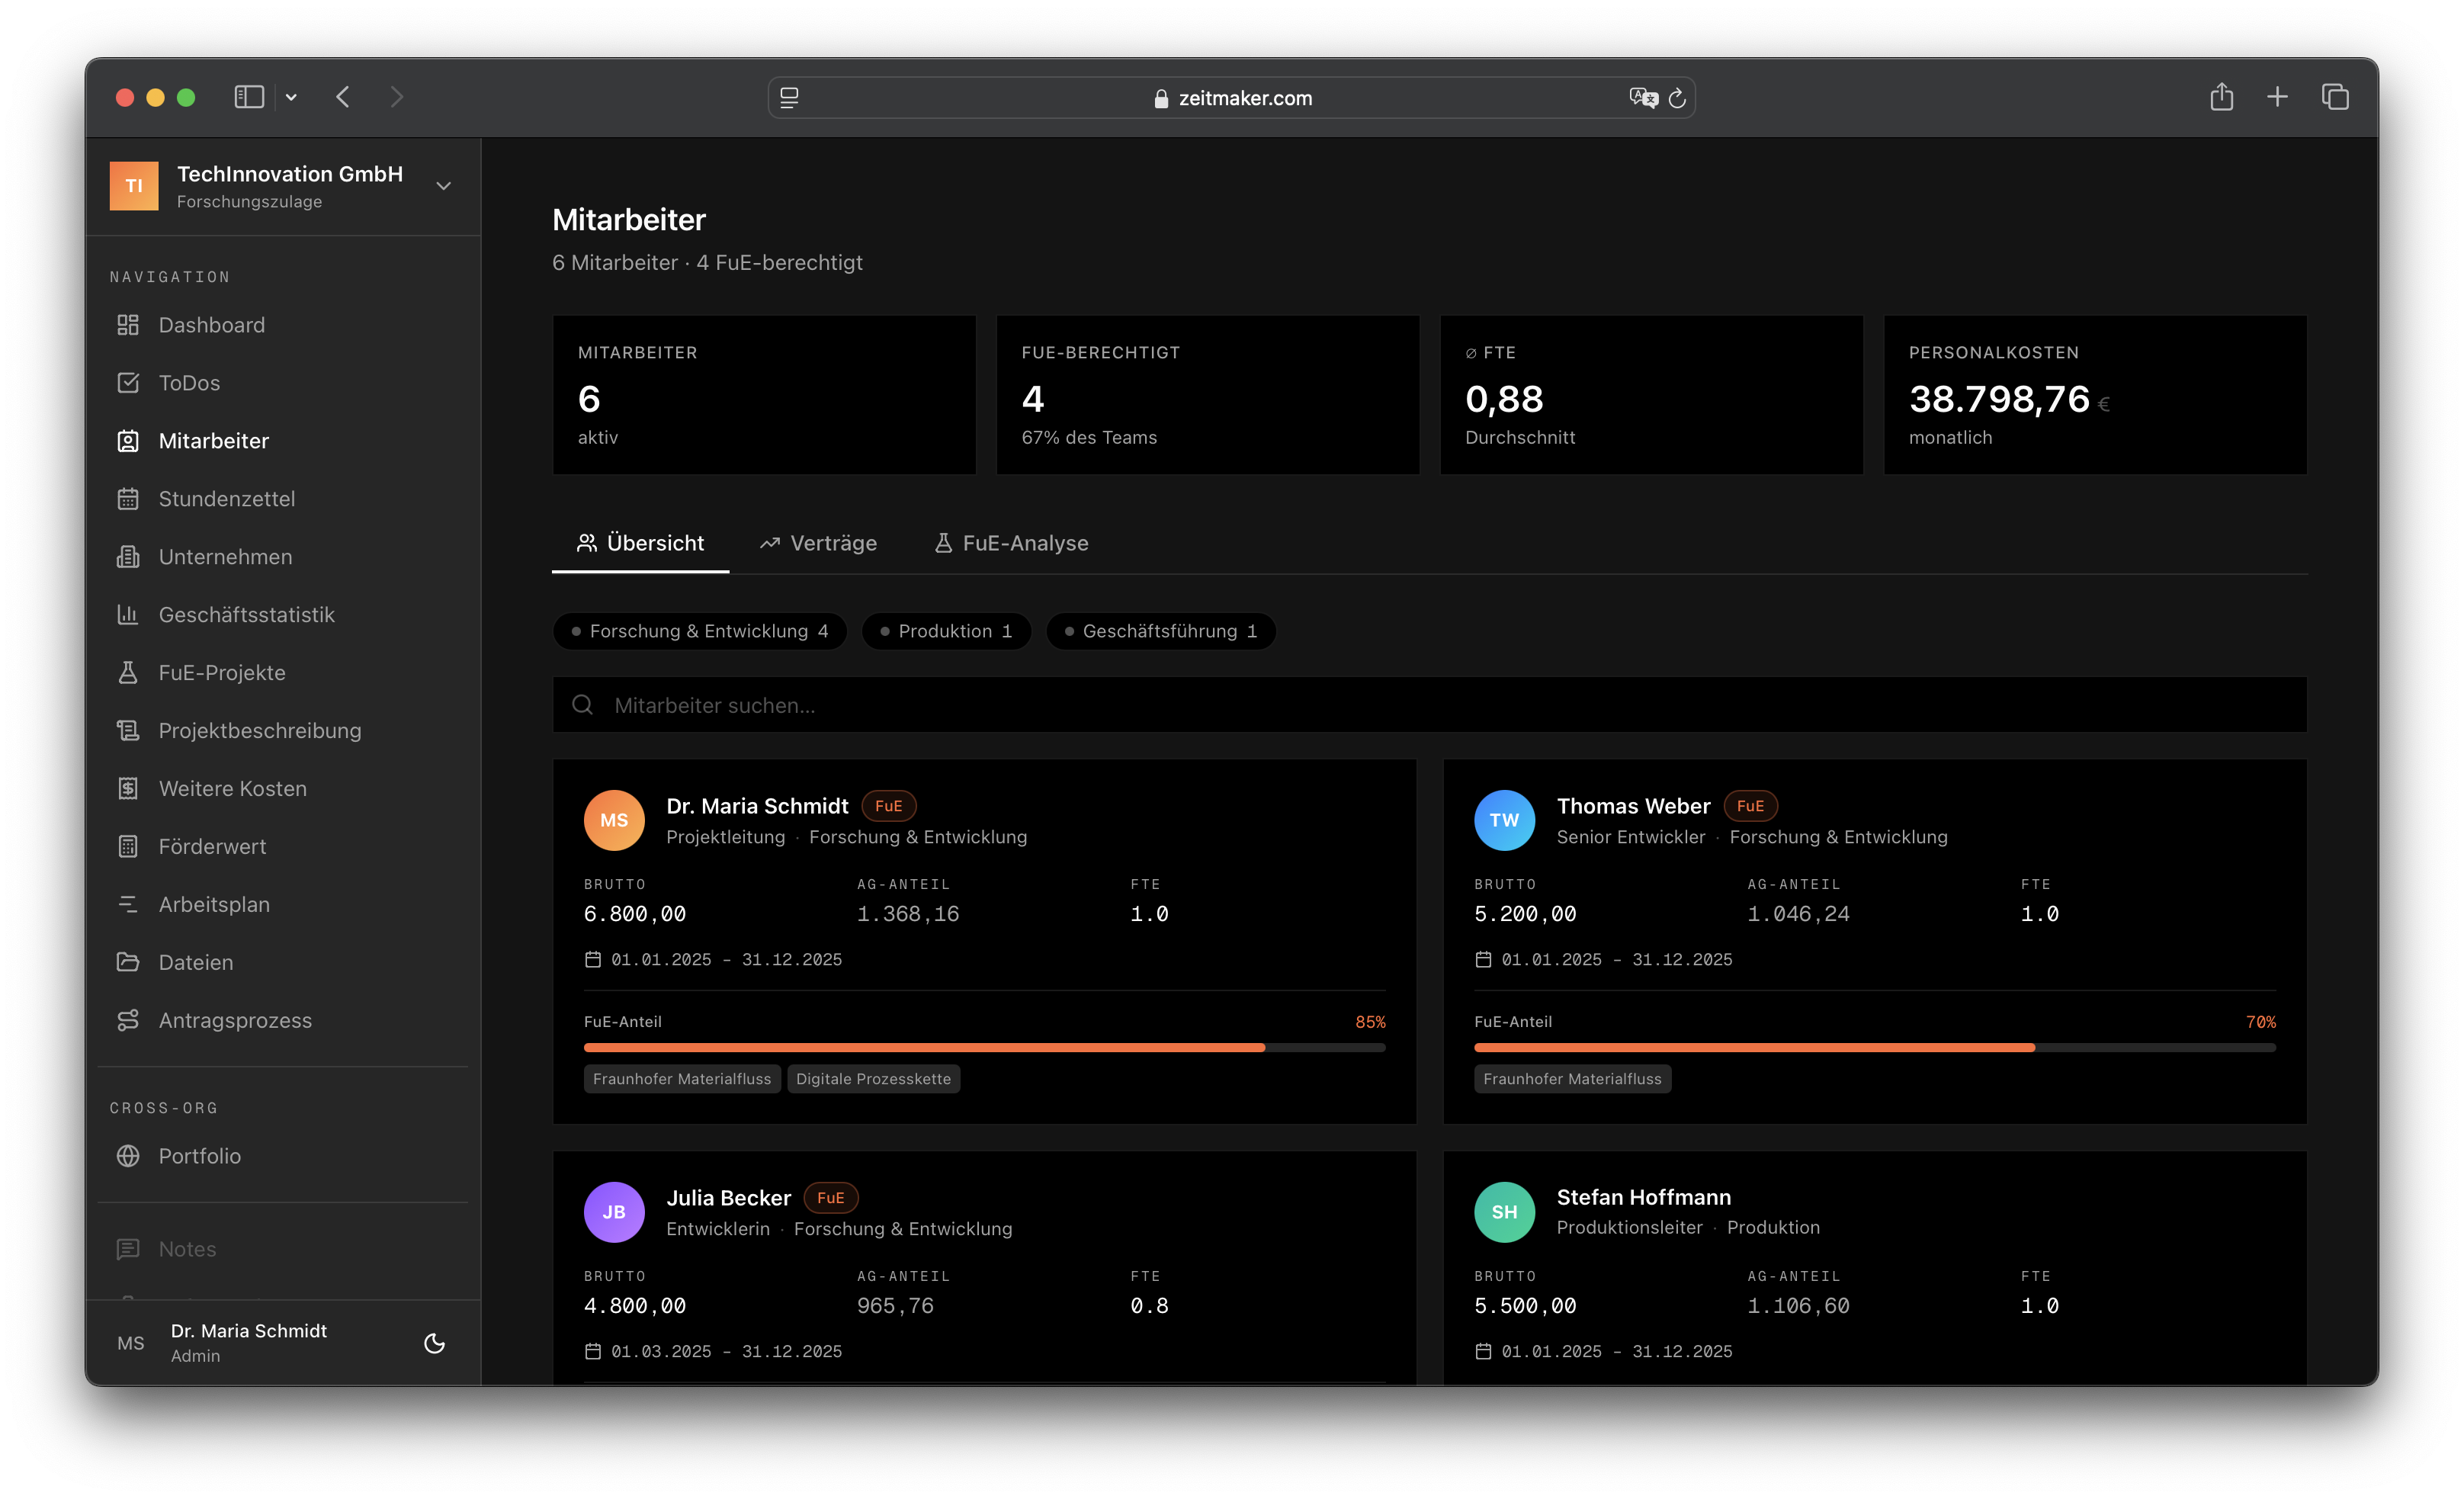Toggle Geschäftsführung department filter chip
Image resolution: width=2464 pixels, height=1499 pixels.
tap(1160, 631)
